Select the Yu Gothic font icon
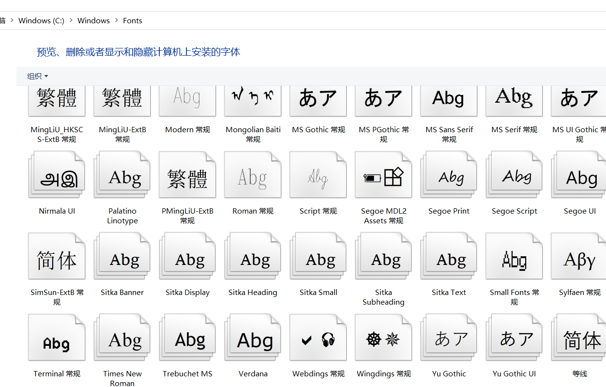The width and height of the screenshot is (606, 387). [449, 337]
